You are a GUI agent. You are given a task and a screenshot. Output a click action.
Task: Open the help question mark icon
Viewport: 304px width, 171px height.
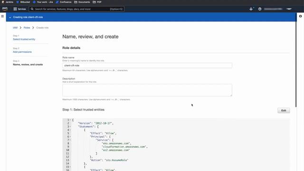260,9
